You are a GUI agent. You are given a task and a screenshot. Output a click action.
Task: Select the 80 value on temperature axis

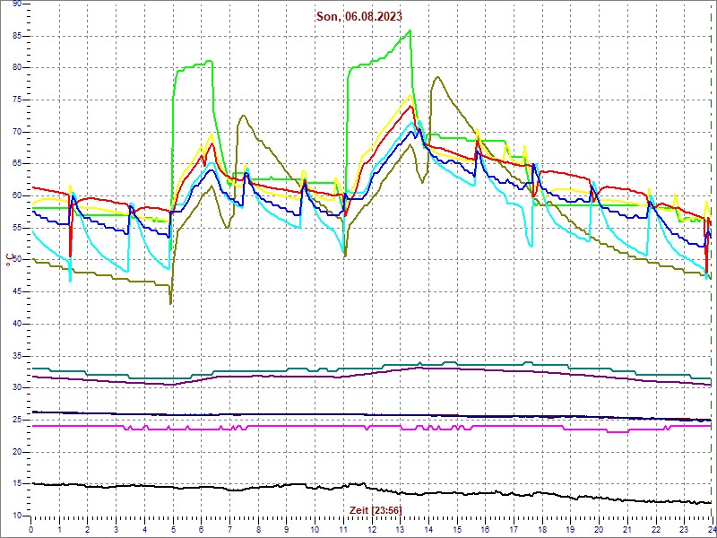pos(17,68)
